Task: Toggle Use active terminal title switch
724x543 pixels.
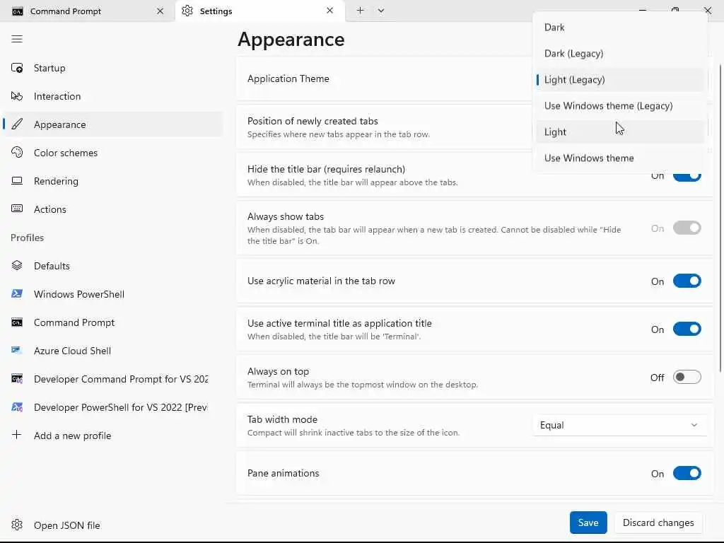Action: click(687, 329)
